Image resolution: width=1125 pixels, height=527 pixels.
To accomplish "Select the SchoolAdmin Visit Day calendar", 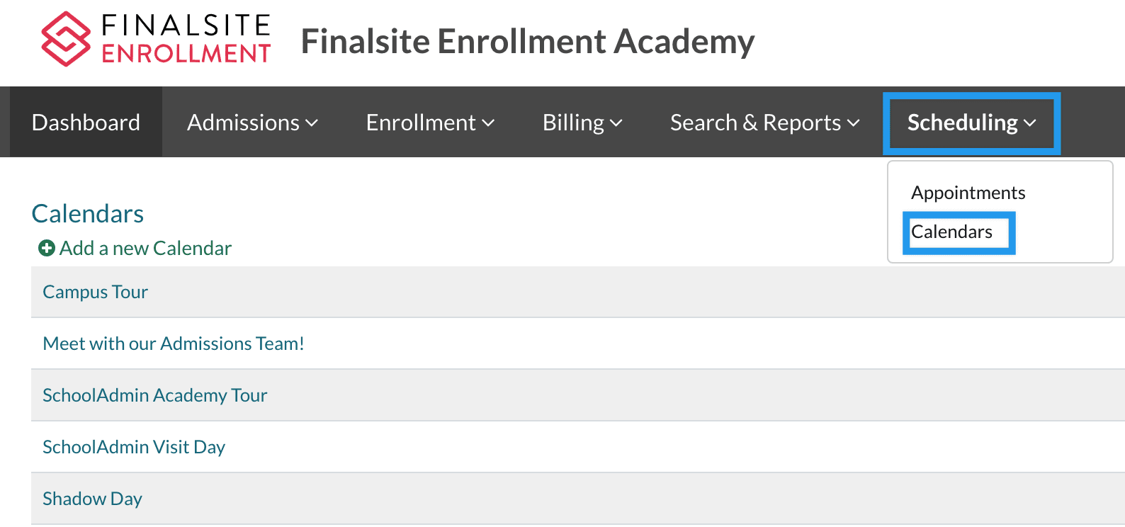I will [133, 447].
